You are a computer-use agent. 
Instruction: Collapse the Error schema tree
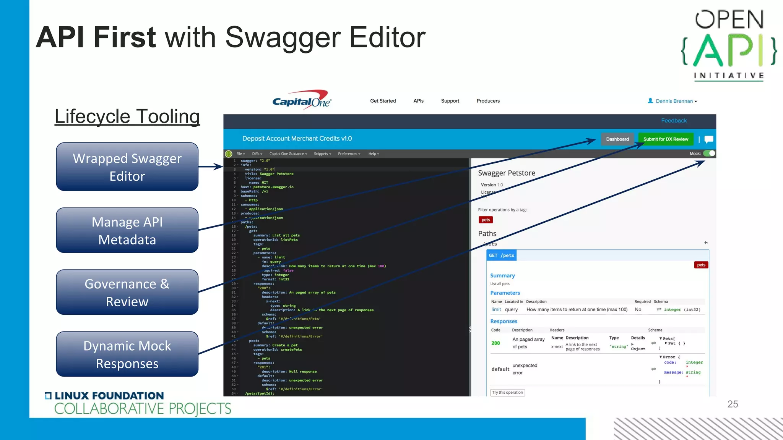[x=661, y=357]
